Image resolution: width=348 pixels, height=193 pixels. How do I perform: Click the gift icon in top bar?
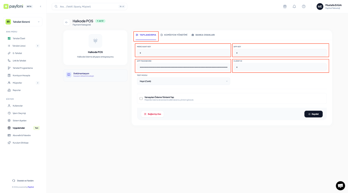285,6
